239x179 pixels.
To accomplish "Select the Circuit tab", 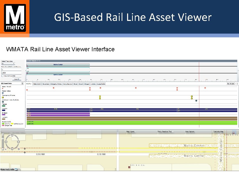I will click(81, 84).
